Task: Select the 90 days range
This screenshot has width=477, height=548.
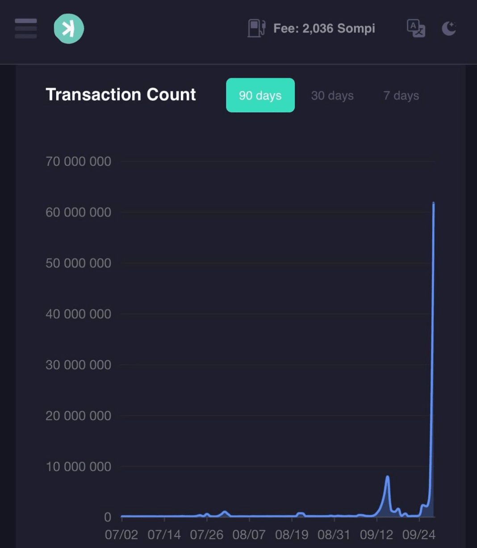Action: tap(260, 95)
